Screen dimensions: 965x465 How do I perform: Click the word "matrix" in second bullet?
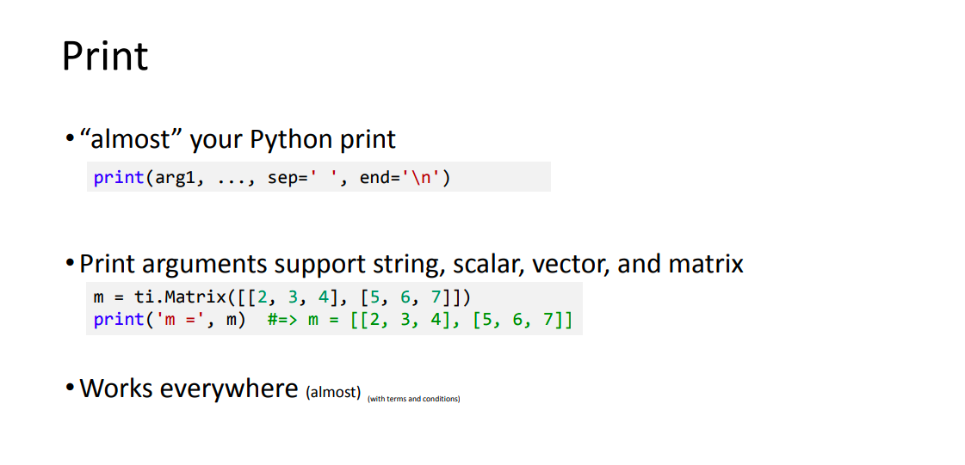point(706,264)
